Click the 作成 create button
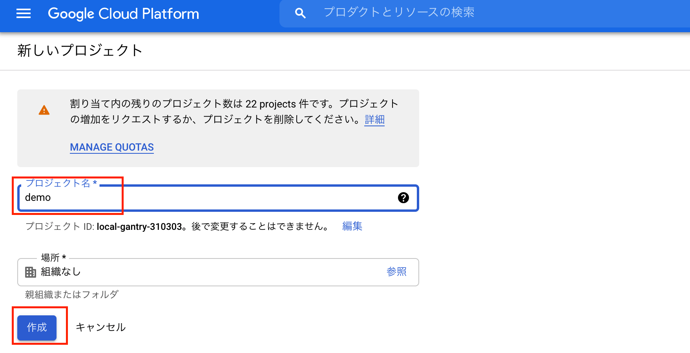690x353 pixels. click(x=37, y=328)
